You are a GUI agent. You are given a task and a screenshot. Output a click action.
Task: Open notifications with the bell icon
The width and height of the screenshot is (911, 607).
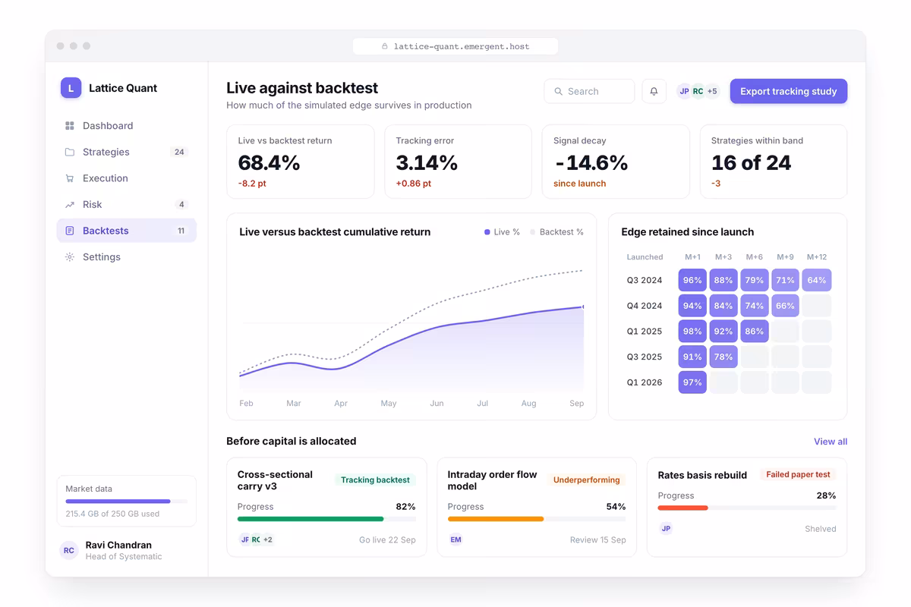654,91
